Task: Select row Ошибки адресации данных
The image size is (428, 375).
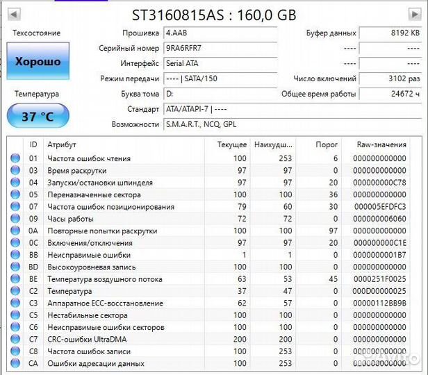Action: [209, 363]
